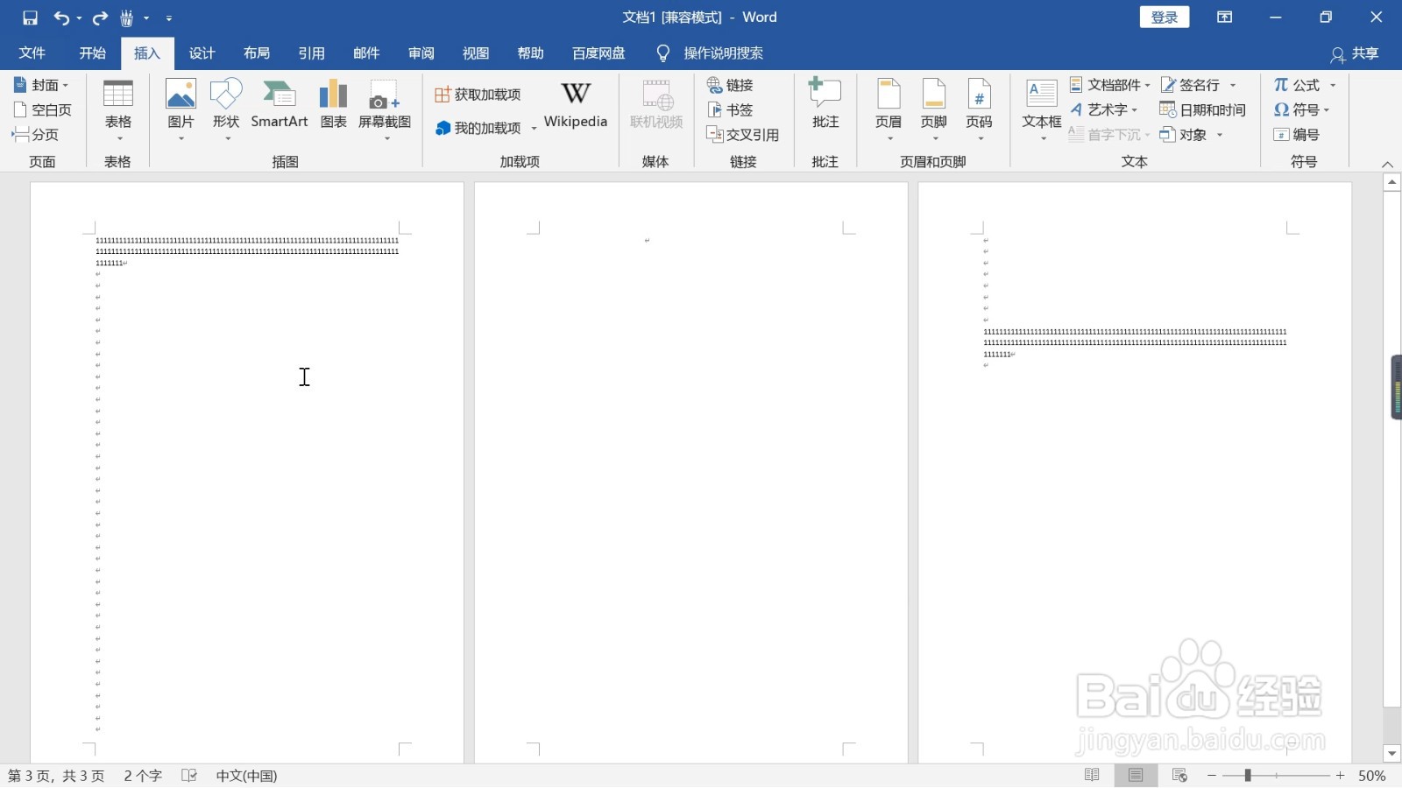Get add-ins (获取加载项)
The image size is (1402, 788).
click(478, 94)
